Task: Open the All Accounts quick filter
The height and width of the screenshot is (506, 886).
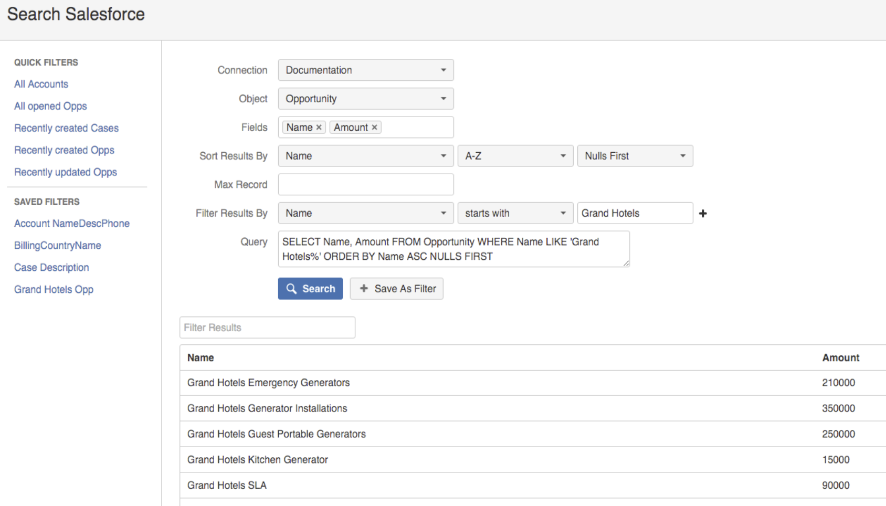Action: tap(41, 84)
